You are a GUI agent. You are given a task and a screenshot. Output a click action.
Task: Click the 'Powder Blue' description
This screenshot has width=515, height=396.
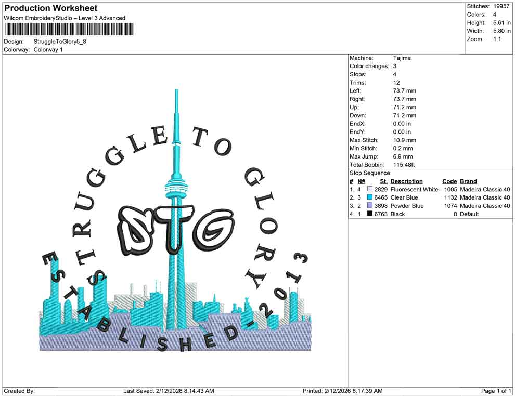click(407, 206)
